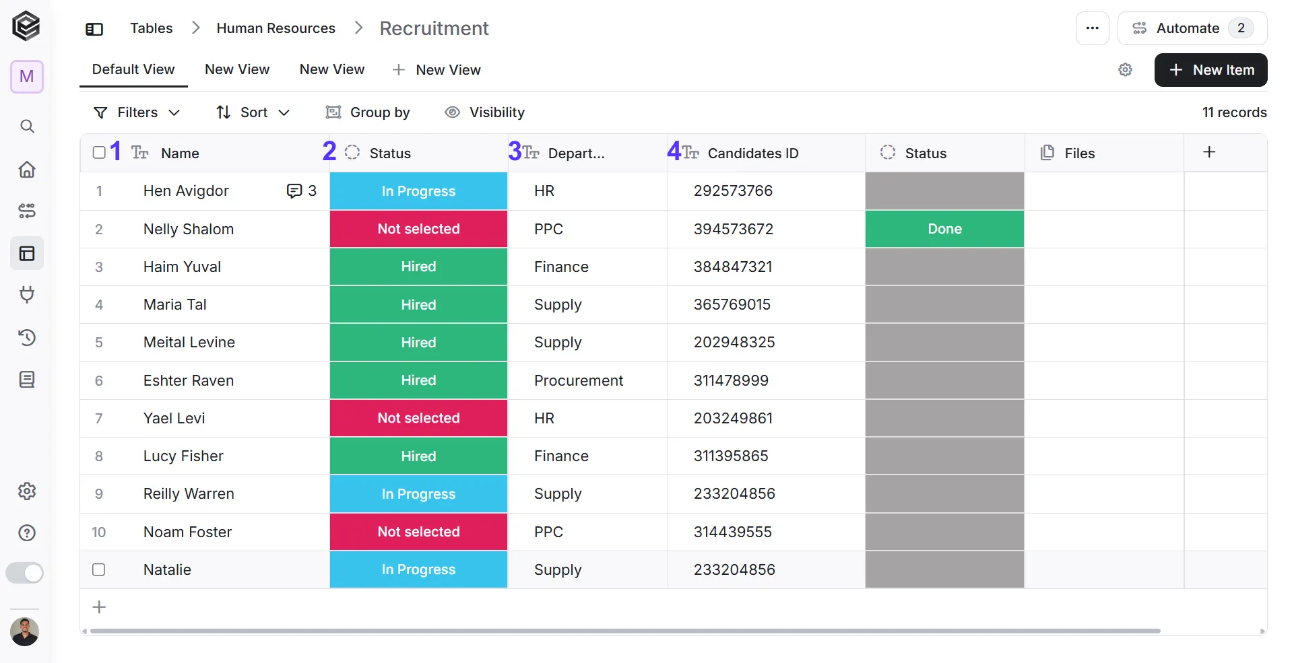The height and width of the screenshot is (663, 1292).
Task: Open the Tables icon in the sidebar
Action: point(27,254)
